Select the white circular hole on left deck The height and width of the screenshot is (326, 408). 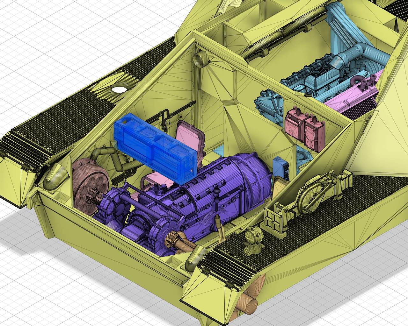click(119, 89)
